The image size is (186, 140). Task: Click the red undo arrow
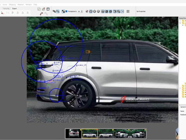click(x=41, y=14)
